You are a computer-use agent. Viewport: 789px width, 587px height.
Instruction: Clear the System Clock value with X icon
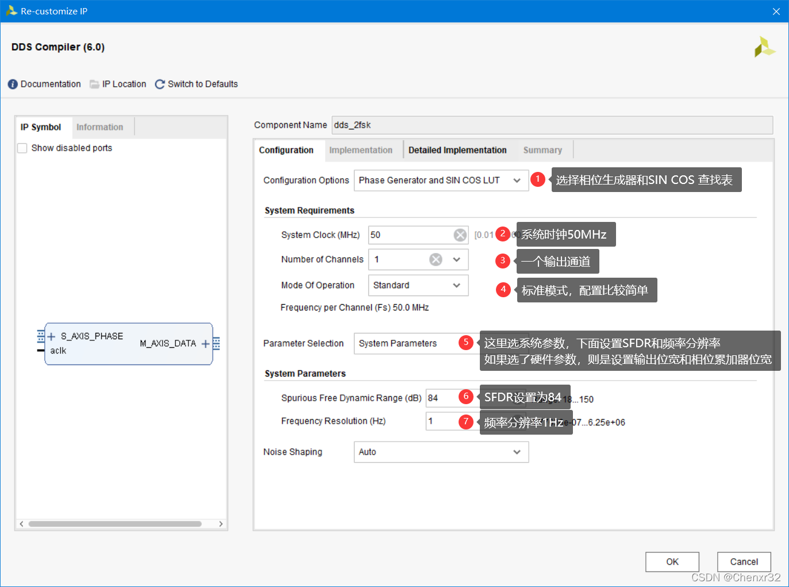coord(460,235)
